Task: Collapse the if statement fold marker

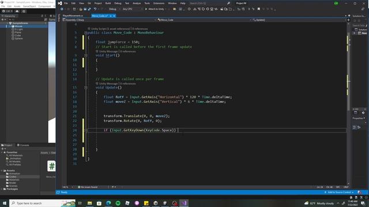Action: (86, 130)
